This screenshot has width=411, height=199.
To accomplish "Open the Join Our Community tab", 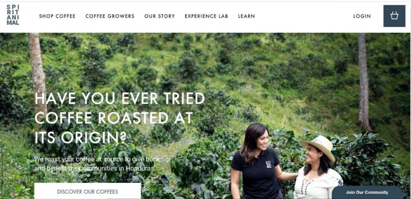I will [367, 193].
